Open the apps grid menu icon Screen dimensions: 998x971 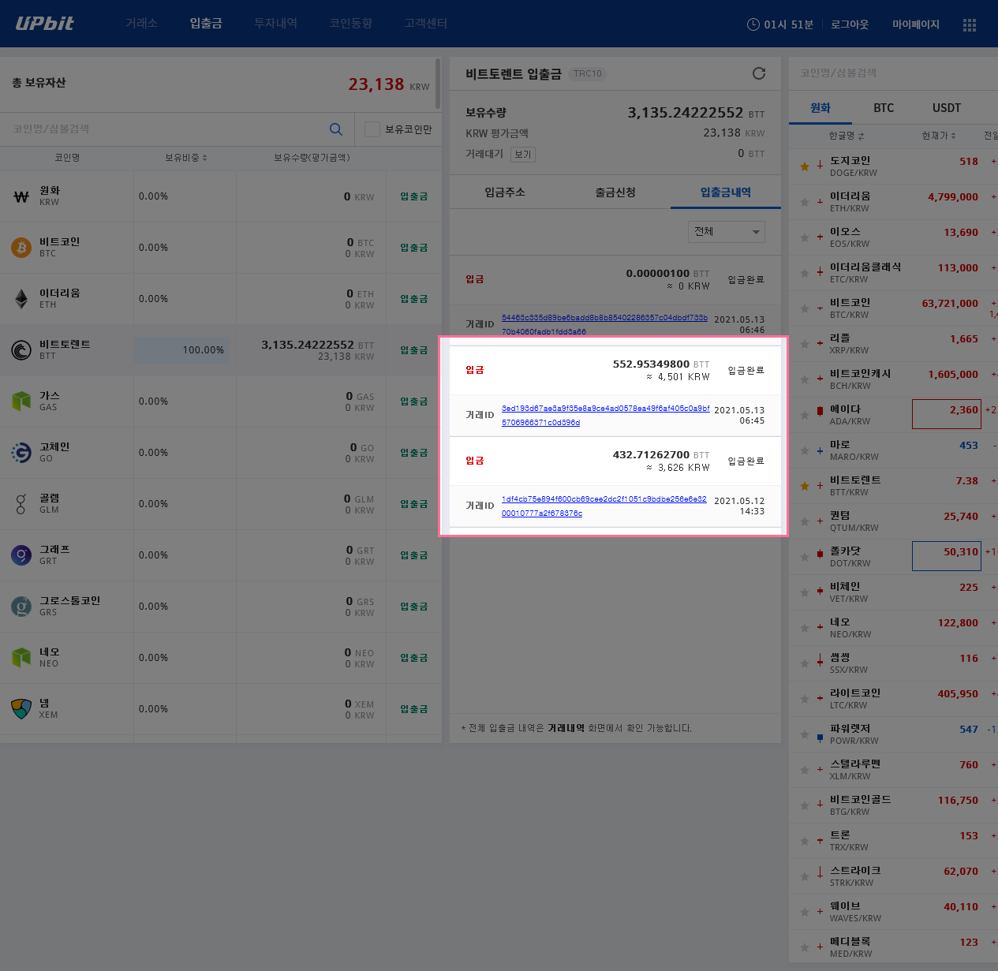pyautogui.click(x=970, y=25)
